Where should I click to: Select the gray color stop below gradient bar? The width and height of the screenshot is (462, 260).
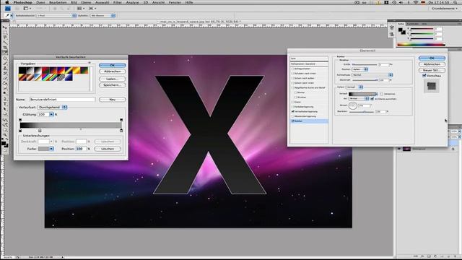pos(40,131)
